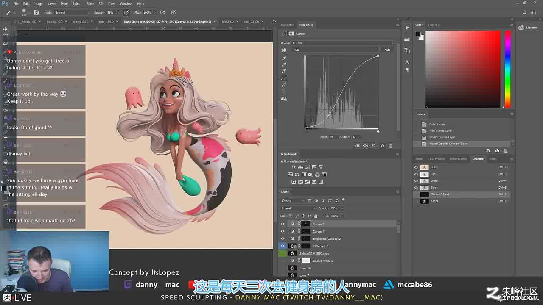The image size is (543, 305).
Task: Click the clip to layer icon in Properties
Action: pos(357,146)
